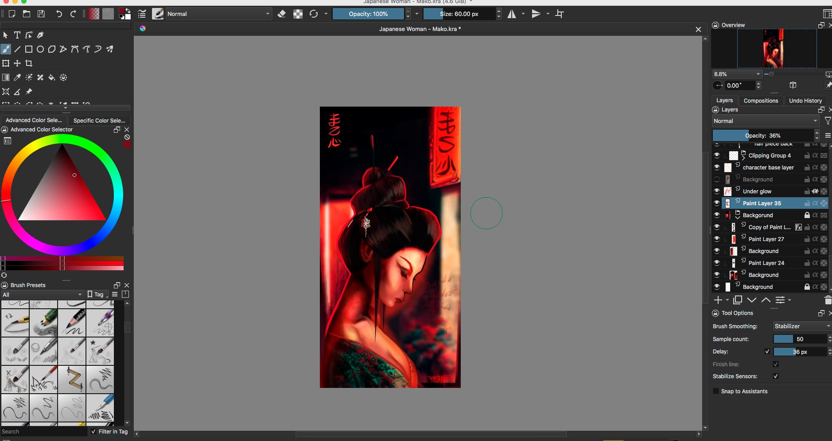Toggle the Stabilize Sensors checkbox
This screenshot has width=832, height=441.
[776, 376]
